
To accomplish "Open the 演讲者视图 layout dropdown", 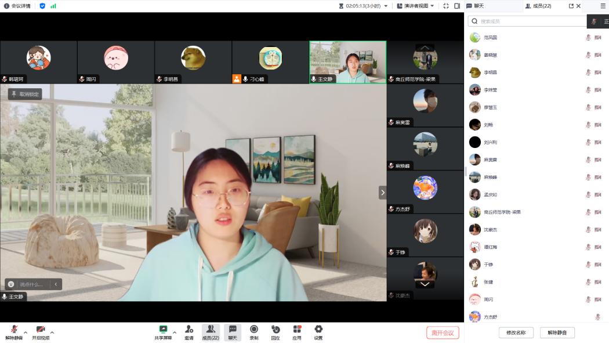I will (x=415, y=6).
